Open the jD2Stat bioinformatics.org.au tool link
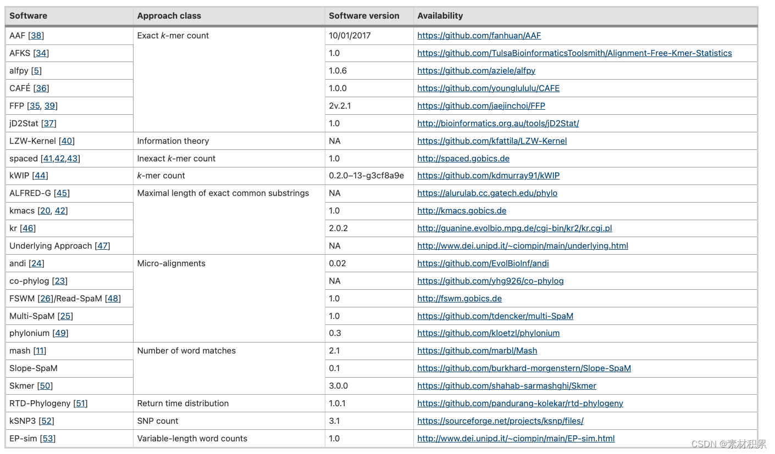Image resolution: width=775 pixels, height=454 pixels. coord(497,123)
